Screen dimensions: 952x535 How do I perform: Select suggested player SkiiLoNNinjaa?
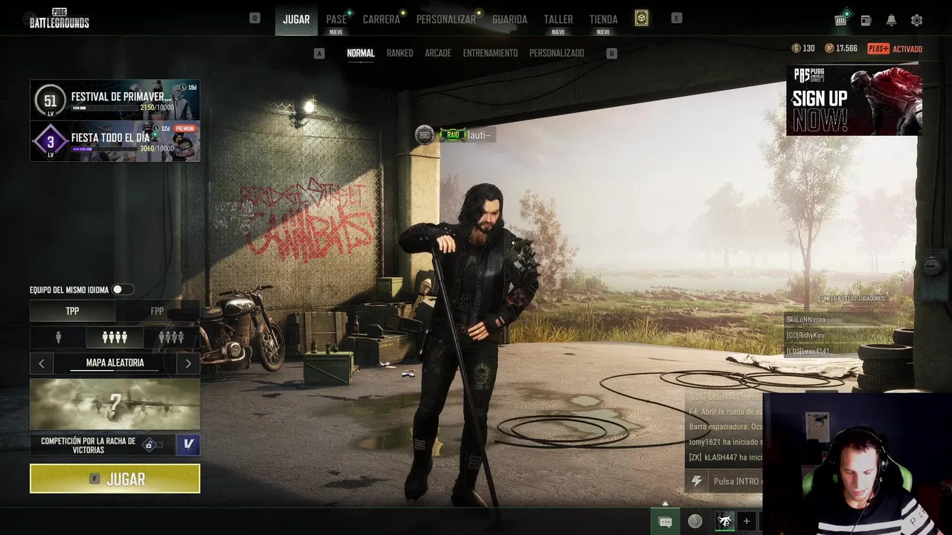(x=805, y=320)
